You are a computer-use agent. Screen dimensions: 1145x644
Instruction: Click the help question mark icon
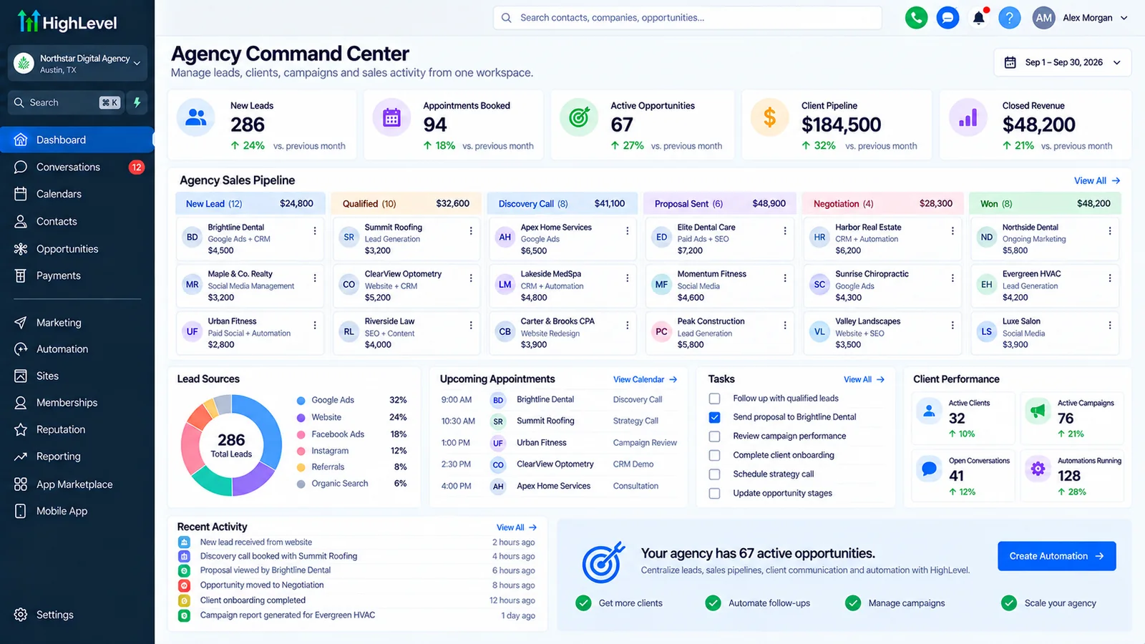click(1009, 18)
